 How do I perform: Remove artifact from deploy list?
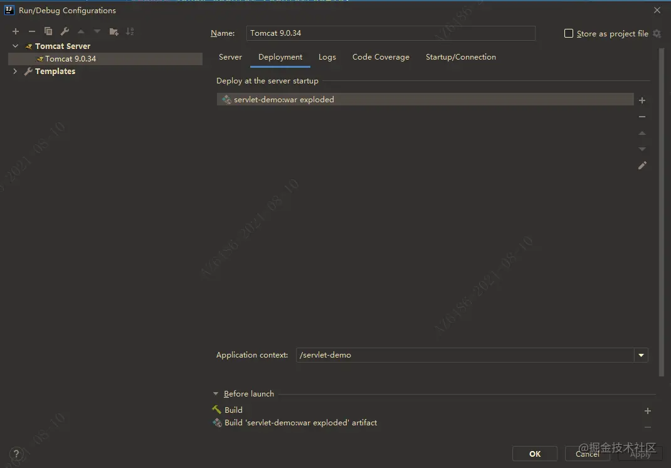[x=642, y=117]
